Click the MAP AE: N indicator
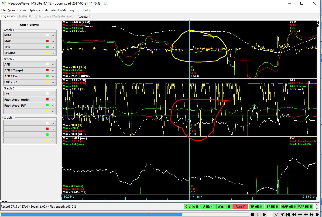The height and width of the screenshot is (217, 322). tap(289, 207)
